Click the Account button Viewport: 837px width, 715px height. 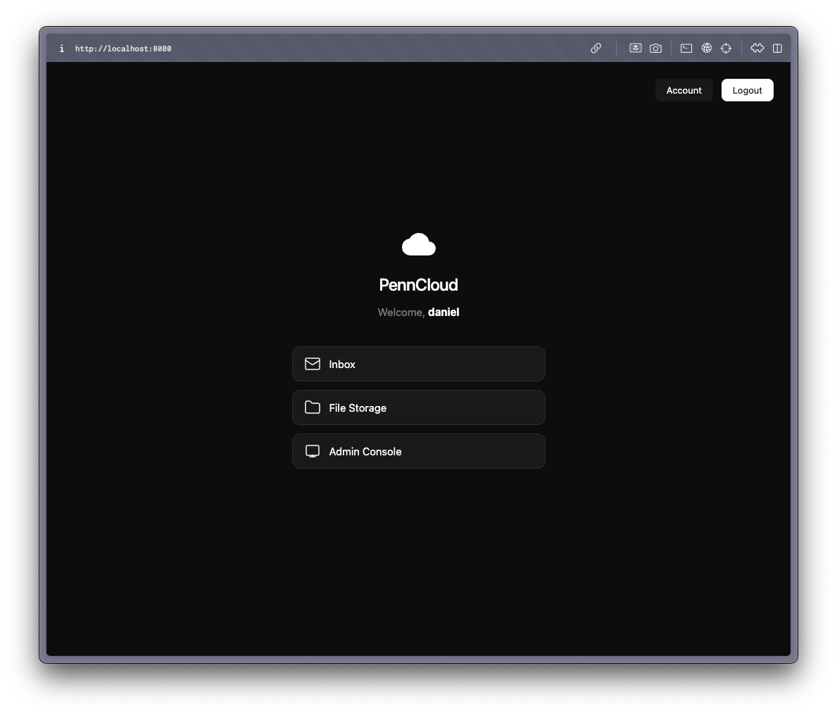point(684,90)
